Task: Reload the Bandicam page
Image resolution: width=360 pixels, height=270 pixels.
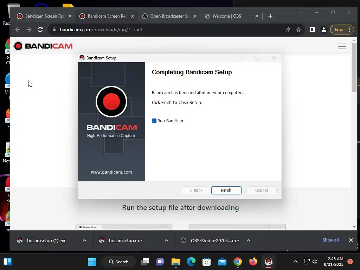Action: pos(40,30)
